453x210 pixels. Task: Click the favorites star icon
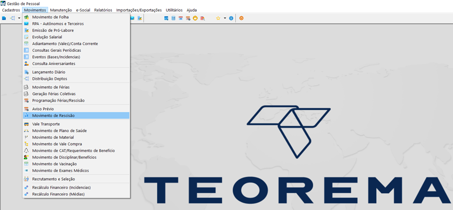click(218, 18)
